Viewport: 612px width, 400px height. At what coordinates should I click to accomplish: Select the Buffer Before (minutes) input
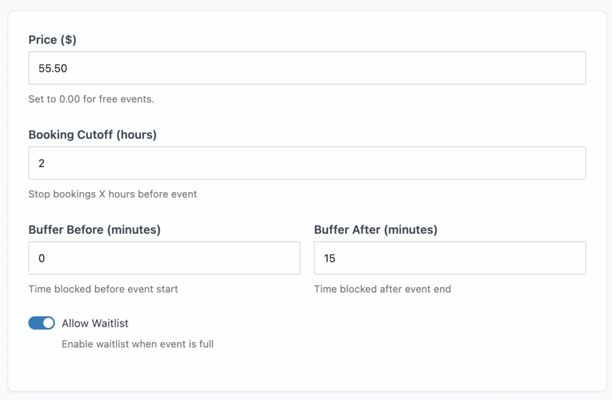[164, 258]
